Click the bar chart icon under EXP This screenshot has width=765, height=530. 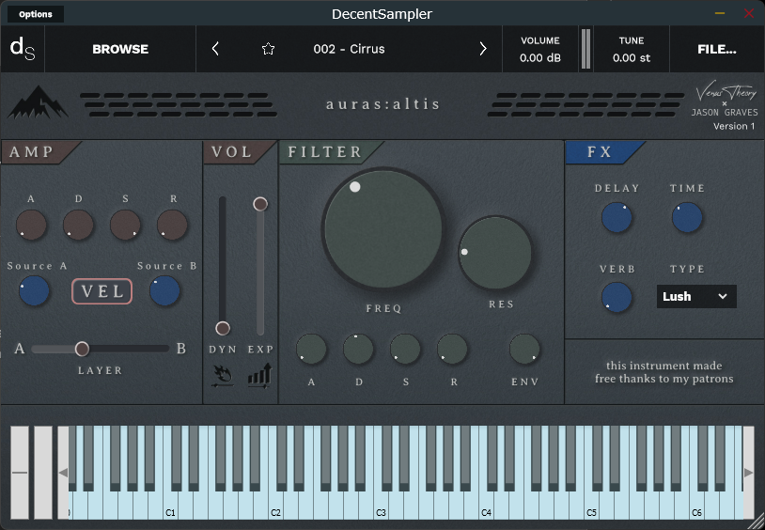coord(259,376)
